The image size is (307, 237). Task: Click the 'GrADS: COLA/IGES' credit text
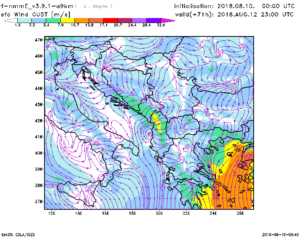(18, 235)
